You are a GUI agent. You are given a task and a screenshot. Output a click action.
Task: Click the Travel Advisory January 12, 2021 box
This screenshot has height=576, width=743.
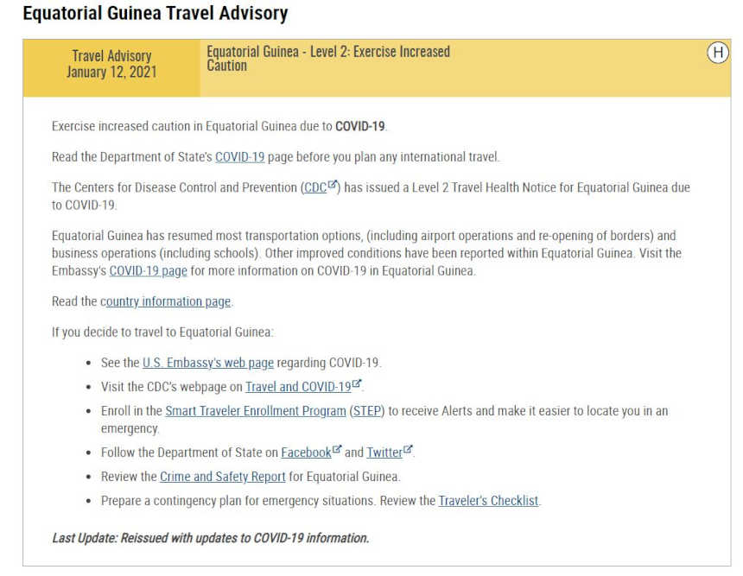pos(111,68)
